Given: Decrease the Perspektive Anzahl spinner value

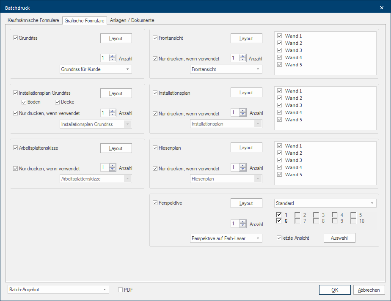Looking at the screenshot, I should 242,226.
